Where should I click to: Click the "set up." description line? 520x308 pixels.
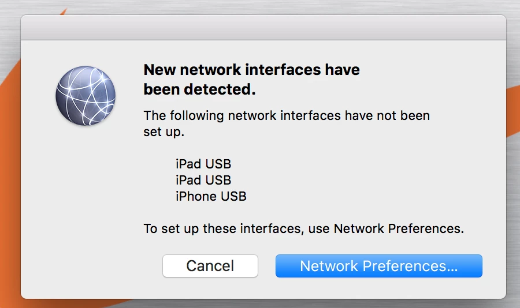[x=164, y=132]
